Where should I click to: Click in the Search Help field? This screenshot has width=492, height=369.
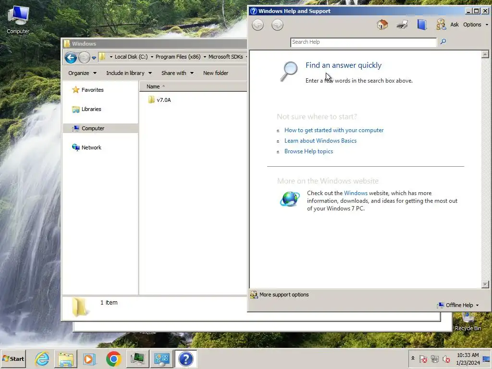pos(363,42)
